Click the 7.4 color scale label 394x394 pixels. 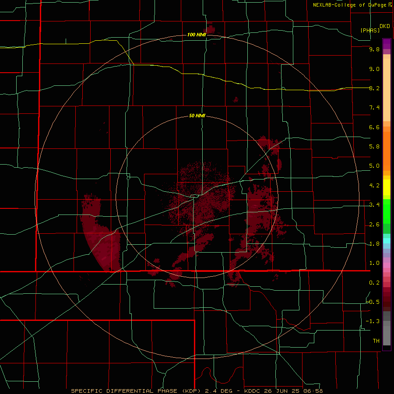coord(374,108)
